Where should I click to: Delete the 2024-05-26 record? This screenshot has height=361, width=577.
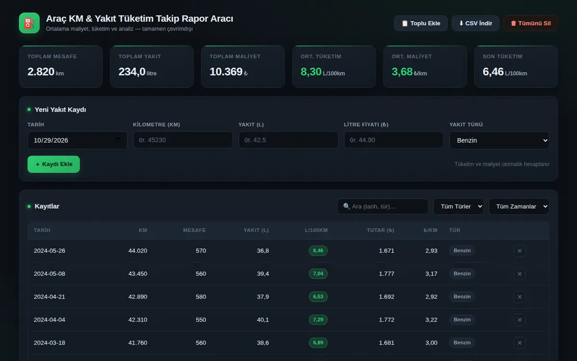(519, 251)
